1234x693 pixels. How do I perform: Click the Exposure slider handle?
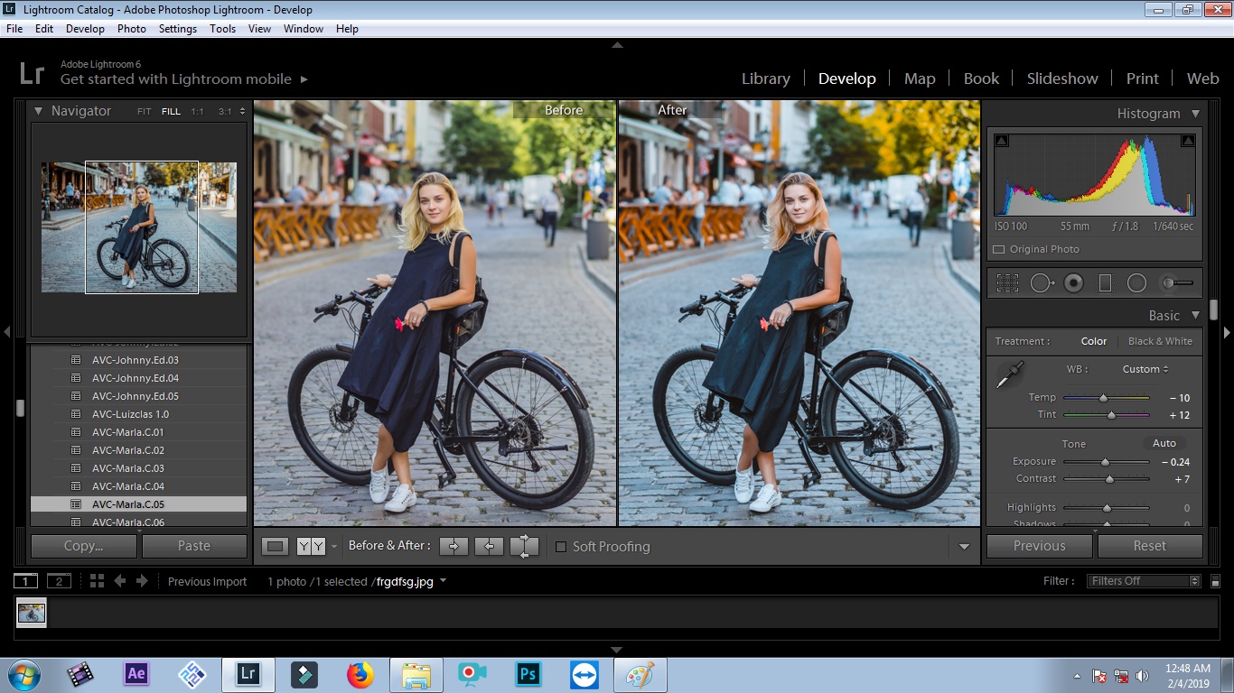point(1104,461)
